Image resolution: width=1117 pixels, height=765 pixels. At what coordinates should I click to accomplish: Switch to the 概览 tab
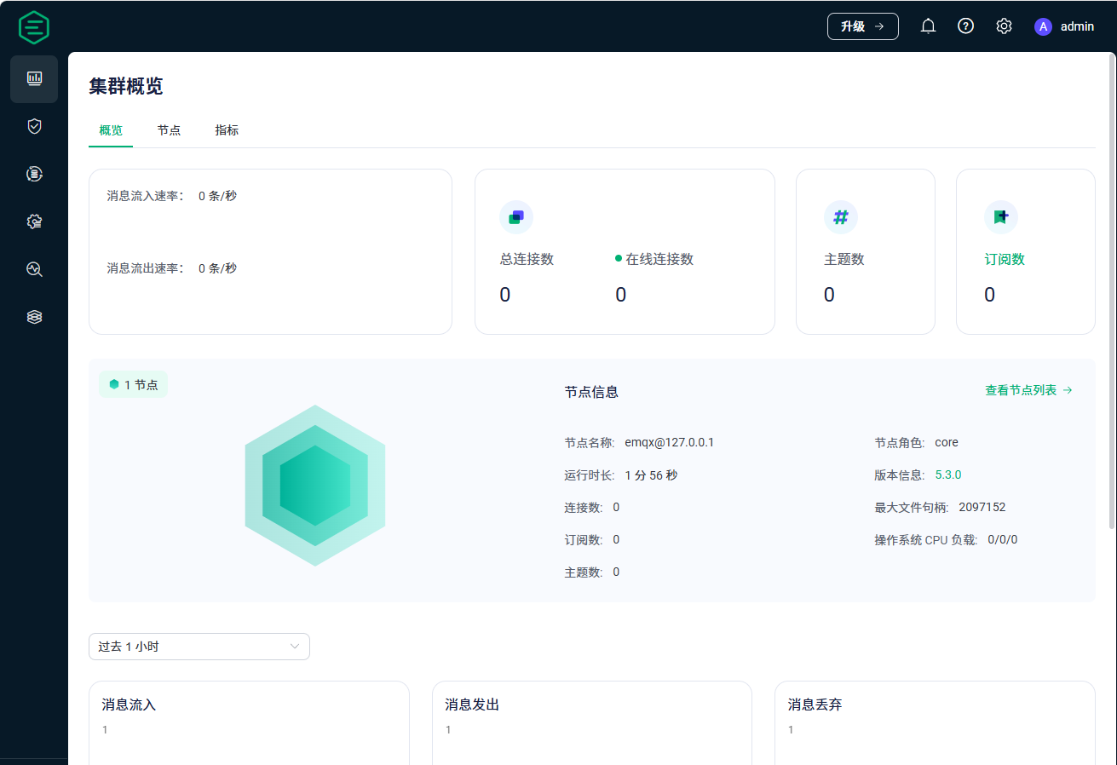pyautogui.click(x=111, y=130)
